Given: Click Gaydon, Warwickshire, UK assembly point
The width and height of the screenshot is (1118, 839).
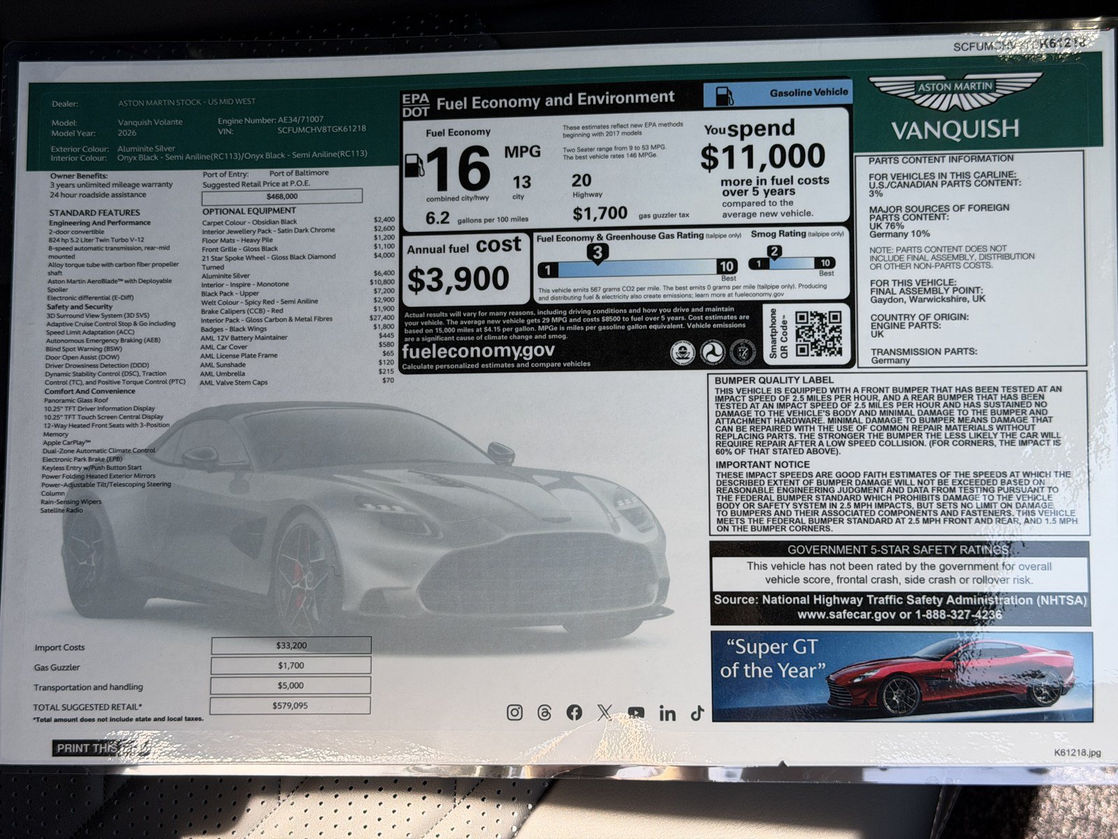Looking at the screenshot, I should [x=928, y=300].
